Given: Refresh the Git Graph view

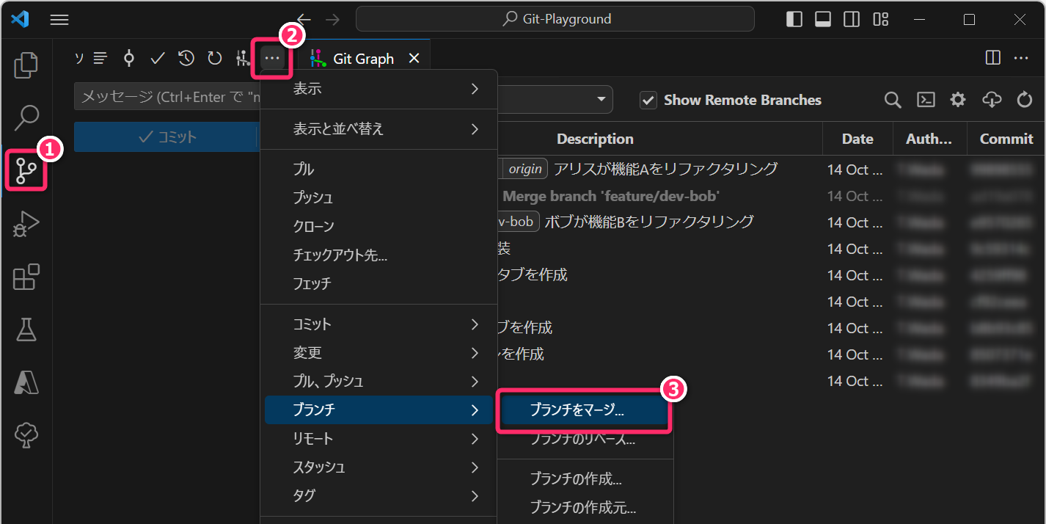Looking at the screenshot, I should pos(1025,100).
